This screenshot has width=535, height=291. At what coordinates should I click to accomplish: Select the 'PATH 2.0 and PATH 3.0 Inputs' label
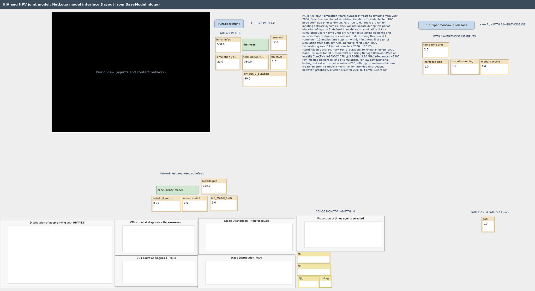[x=490, y=212]
